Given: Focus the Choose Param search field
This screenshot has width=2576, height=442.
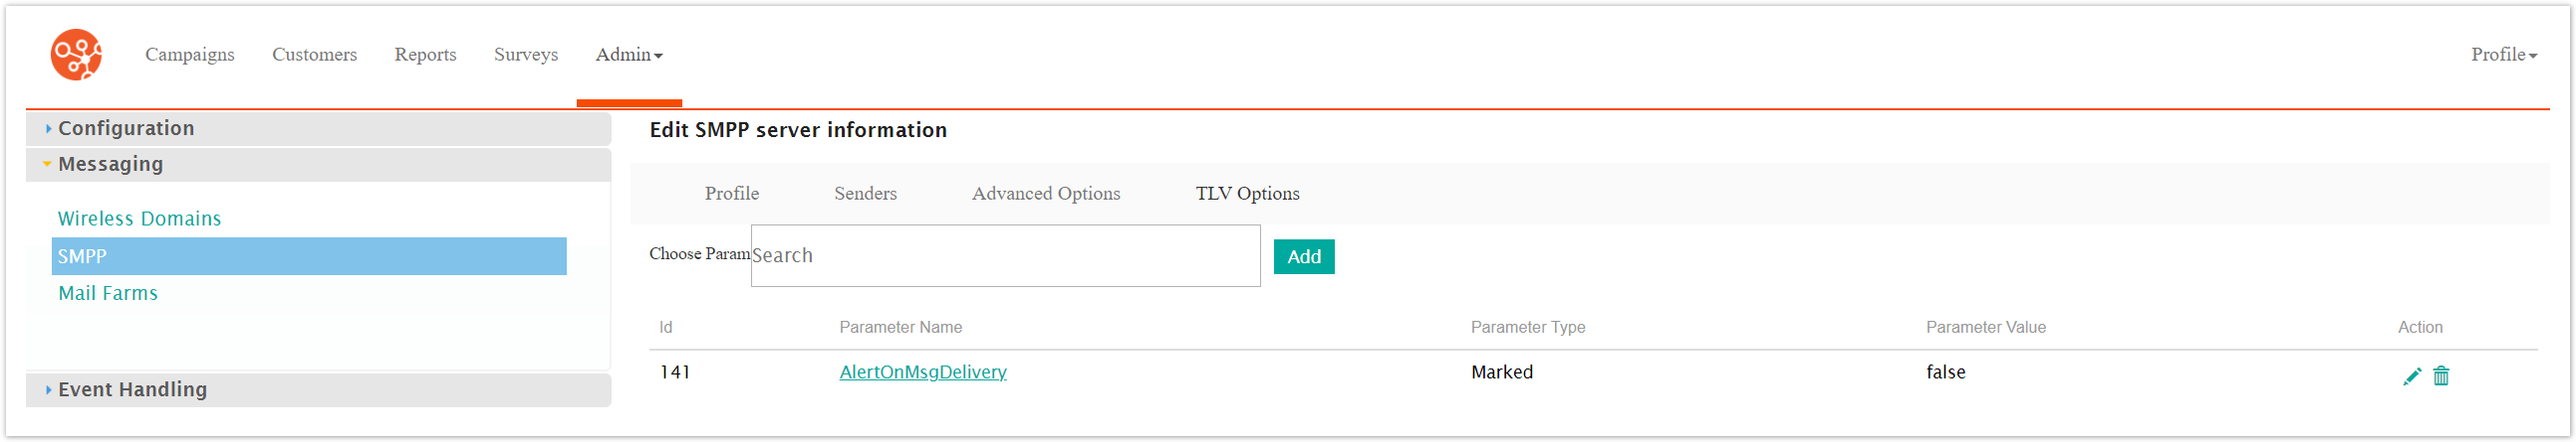Looking at the screenshot, I should [1004, 256].
